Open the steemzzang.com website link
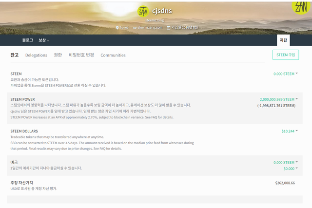 (x=150, y=27)
